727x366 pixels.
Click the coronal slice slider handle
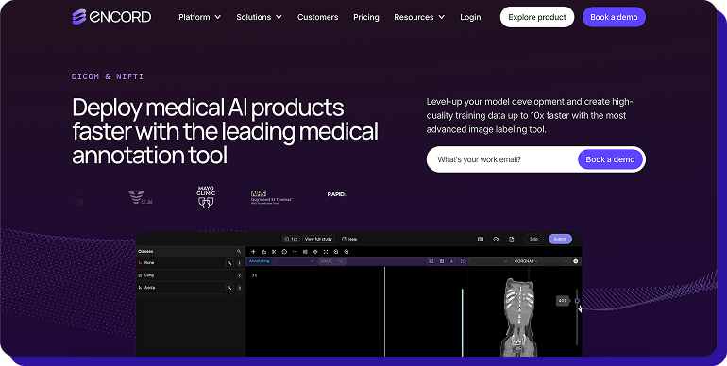tap(577, 301)
